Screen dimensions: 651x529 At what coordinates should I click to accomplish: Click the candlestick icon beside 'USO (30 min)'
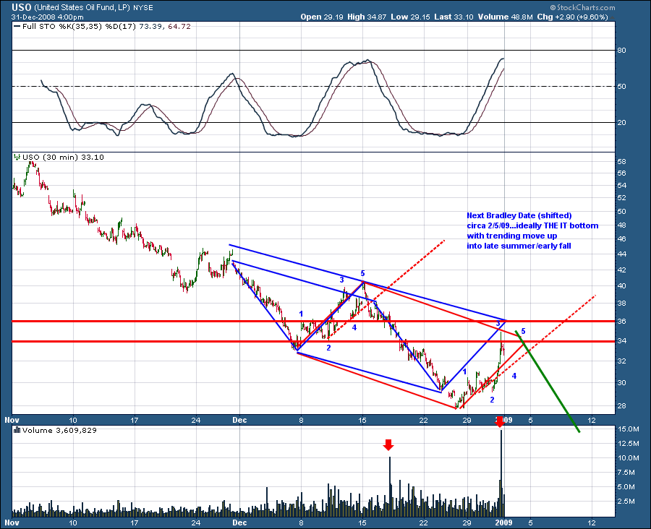17,157
